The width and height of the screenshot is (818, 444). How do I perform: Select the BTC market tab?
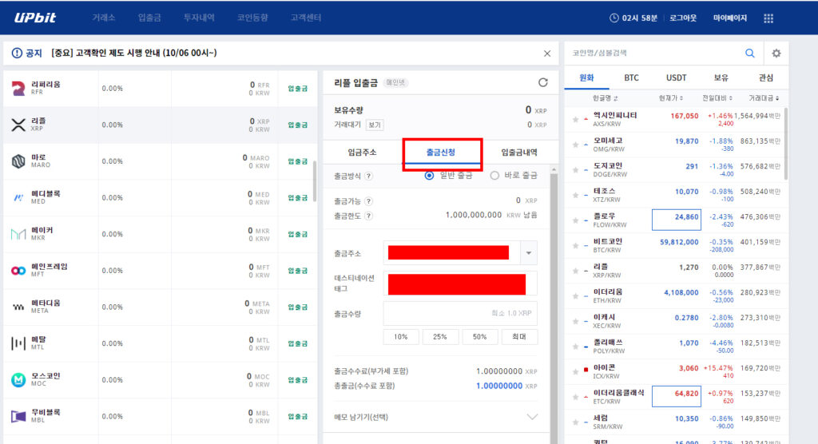coord(631,77)
